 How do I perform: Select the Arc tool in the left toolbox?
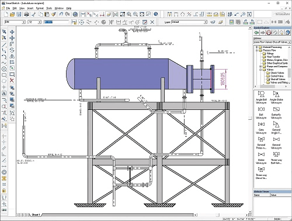(4, 57)
